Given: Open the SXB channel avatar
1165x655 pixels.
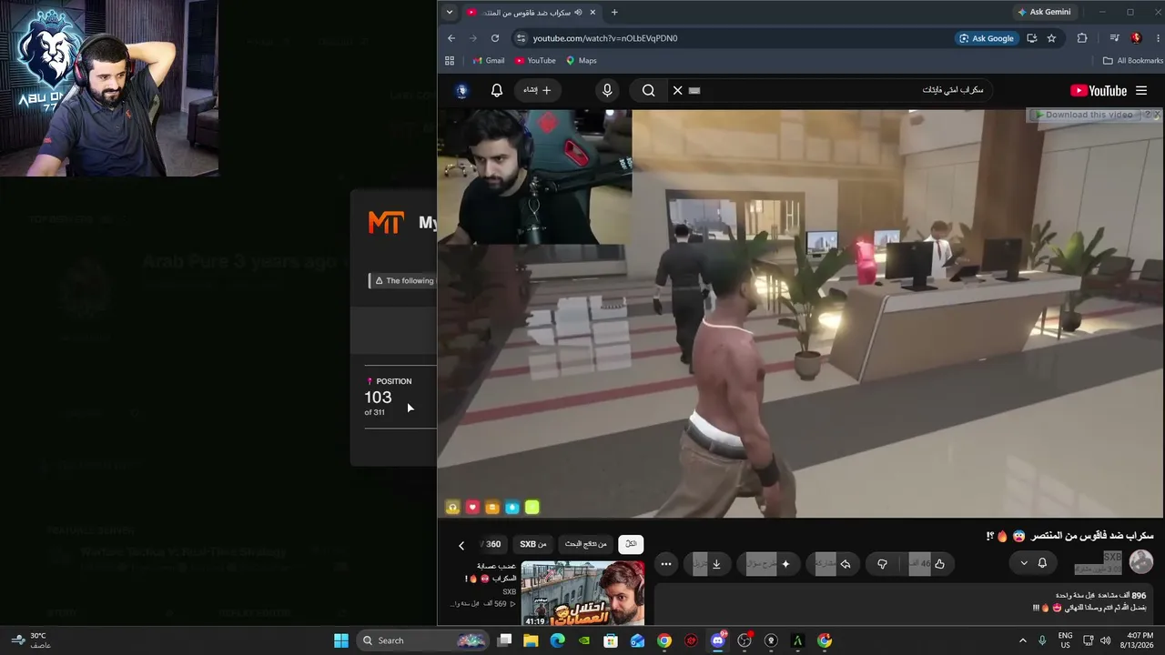Looking at the screenshot, I should point(1141,562).
